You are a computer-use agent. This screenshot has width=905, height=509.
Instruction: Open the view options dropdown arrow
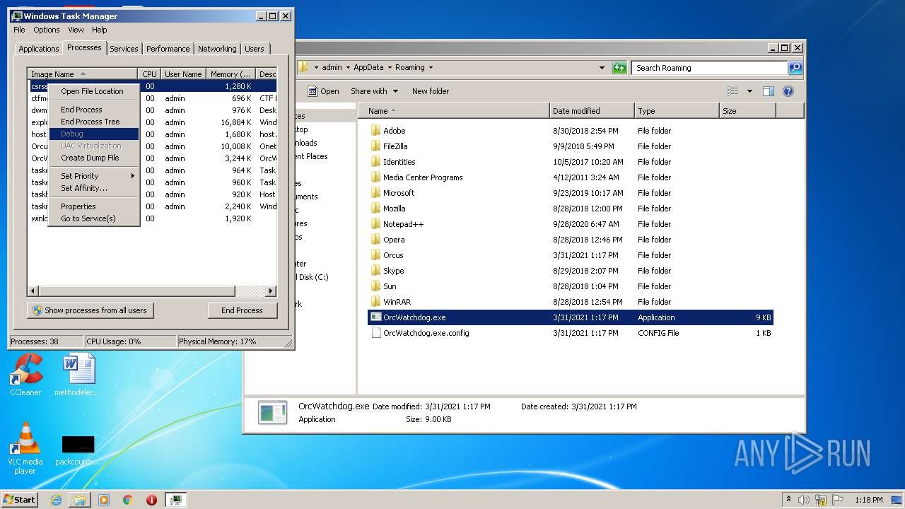click(749, 91)
